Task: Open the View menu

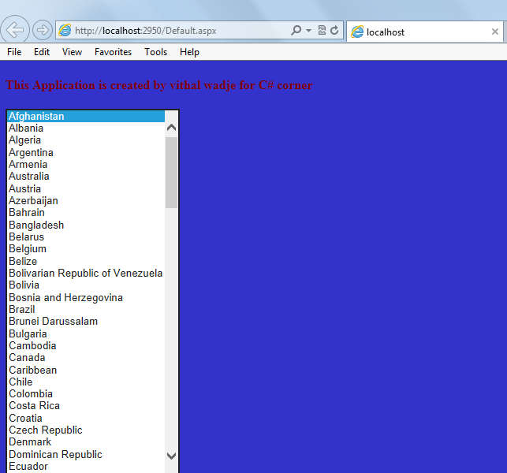Action: tap(72, 52)
